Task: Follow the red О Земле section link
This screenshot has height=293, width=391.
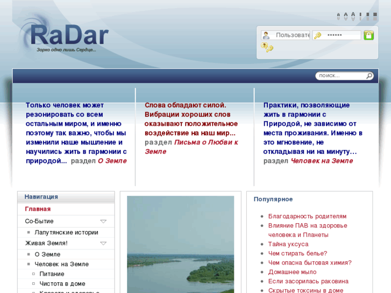Action: click(x=112, y=161)
